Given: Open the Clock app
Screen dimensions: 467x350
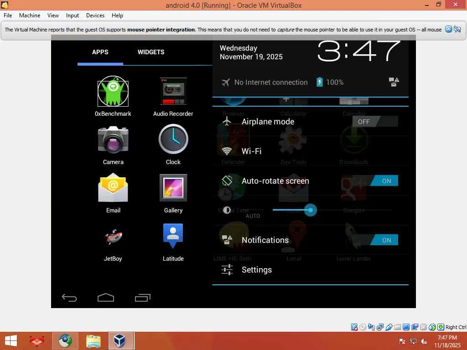Looking at the screenshot, I should (x=173, y=139).
